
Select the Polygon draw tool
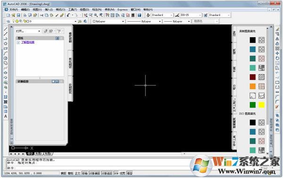tap(6, 44)
